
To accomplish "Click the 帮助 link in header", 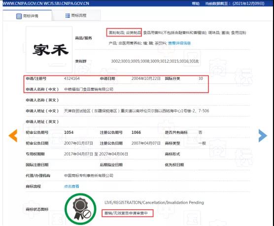I will point(196,3).
